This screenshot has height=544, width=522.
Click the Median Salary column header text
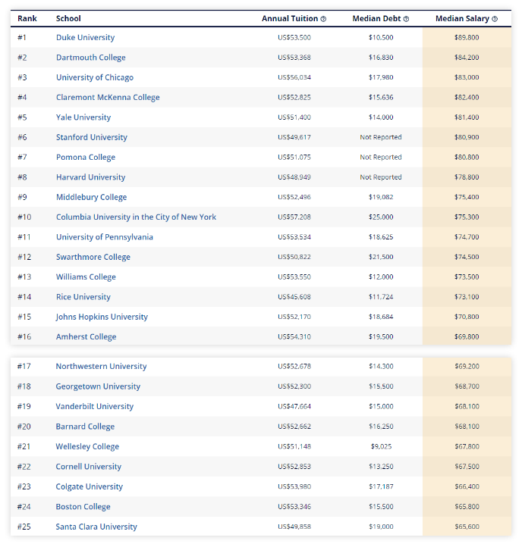462,19
